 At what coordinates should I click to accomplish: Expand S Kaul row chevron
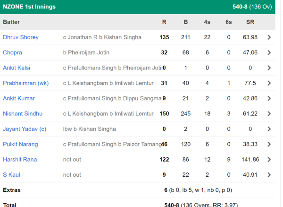tap(269, 175)
